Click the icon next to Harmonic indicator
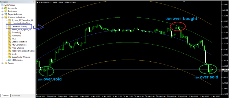Image resolution: width=229 pixels, height=98 pixels. point(9,36)
